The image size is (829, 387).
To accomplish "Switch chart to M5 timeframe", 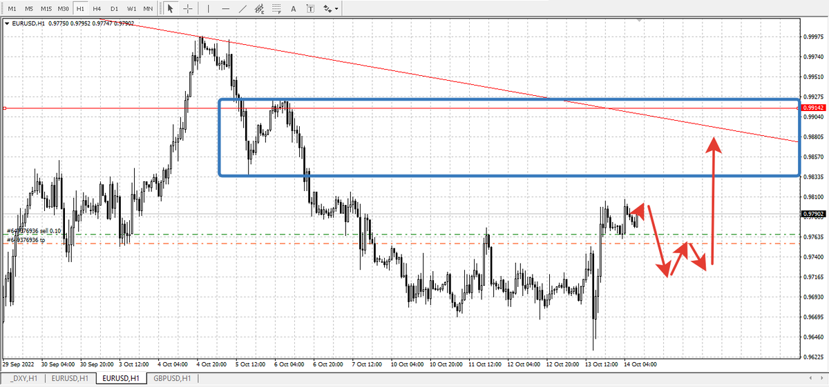I will pos(28,9).
